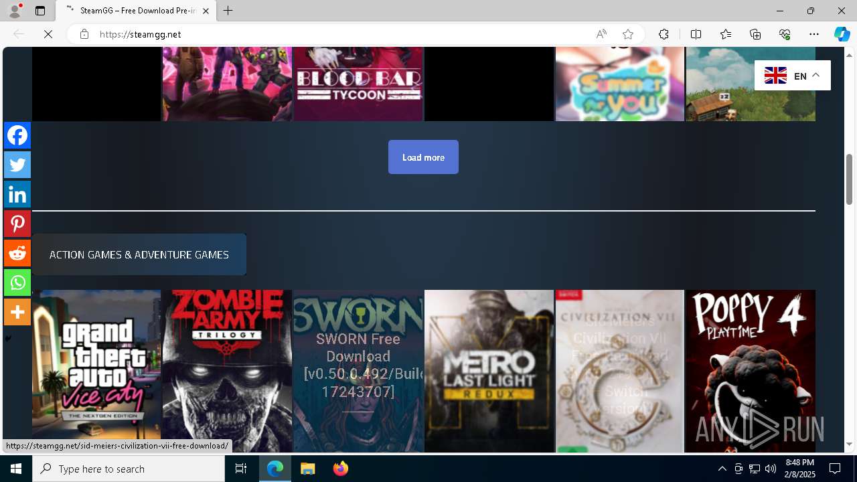Image resolution: width=857 pixels, height=482 pixels.
Task: Stop page loading with X button
Action: [48, 34]
